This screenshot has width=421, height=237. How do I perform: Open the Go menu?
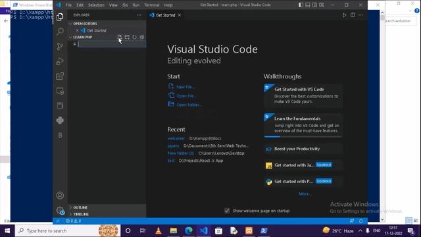pos(125,5)
